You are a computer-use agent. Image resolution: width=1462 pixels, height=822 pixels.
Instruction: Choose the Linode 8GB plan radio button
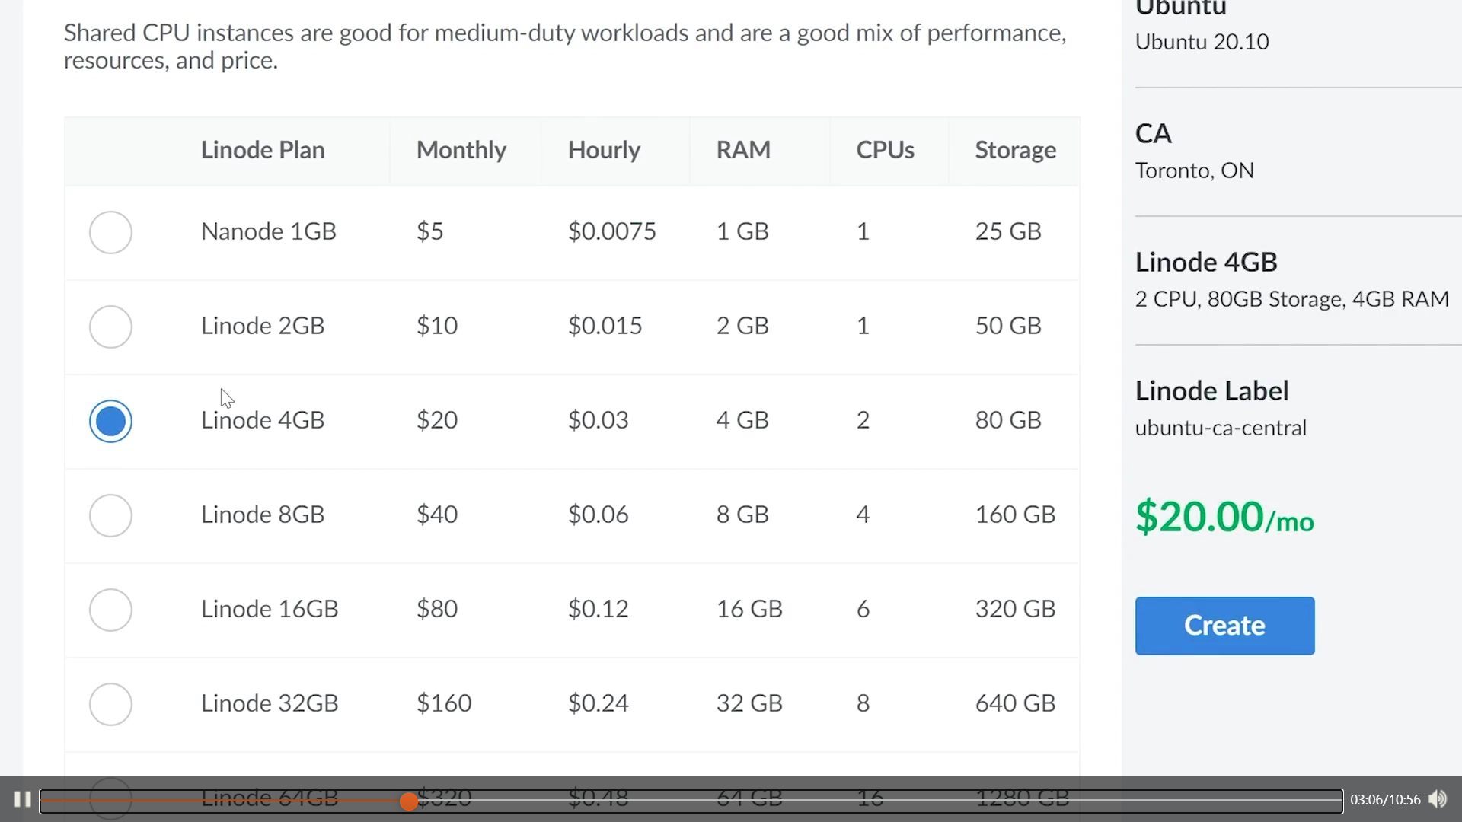(x=110, y=515)
